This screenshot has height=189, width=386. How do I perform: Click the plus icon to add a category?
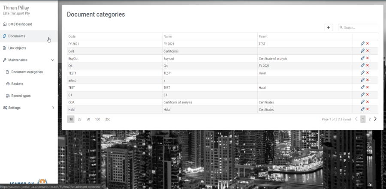coord(329,27)
